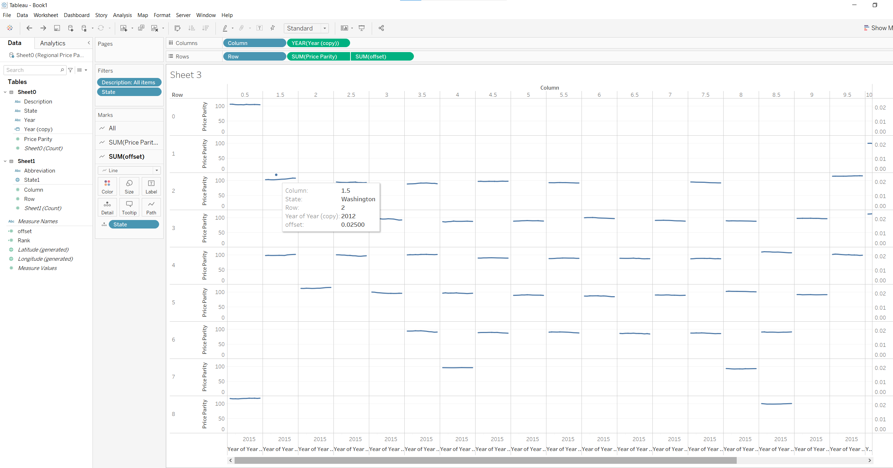Image resolution: width=893 pixels, height=468 pixels.
Task: Open the Tooltip marks card
Action: [x=129, y=207]
